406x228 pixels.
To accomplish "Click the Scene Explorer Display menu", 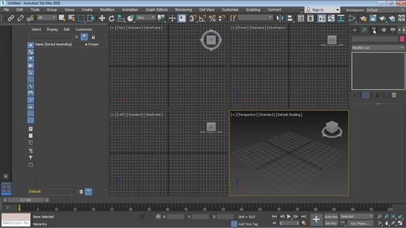I will click(x=52, y=30).
